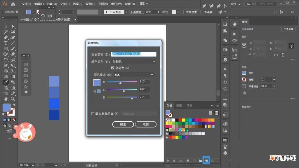Open the brush definition 5 点圆形 dropdown
Screen dimensions: 299x168
(x=126, y=12)
